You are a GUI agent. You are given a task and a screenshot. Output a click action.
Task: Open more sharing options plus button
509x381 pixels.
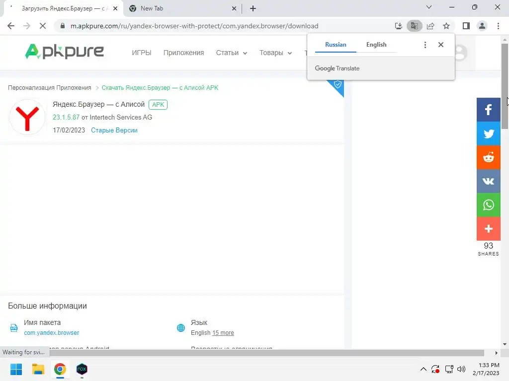488,229
